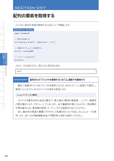Click the intro sentence starting ここでは、配列の要素
The width and height of the screenshot is (114, 161).
43,25
